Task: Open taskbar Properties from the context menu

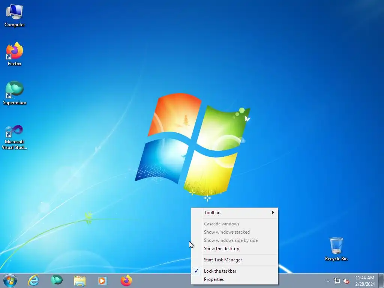Action: tap(235, 279)
